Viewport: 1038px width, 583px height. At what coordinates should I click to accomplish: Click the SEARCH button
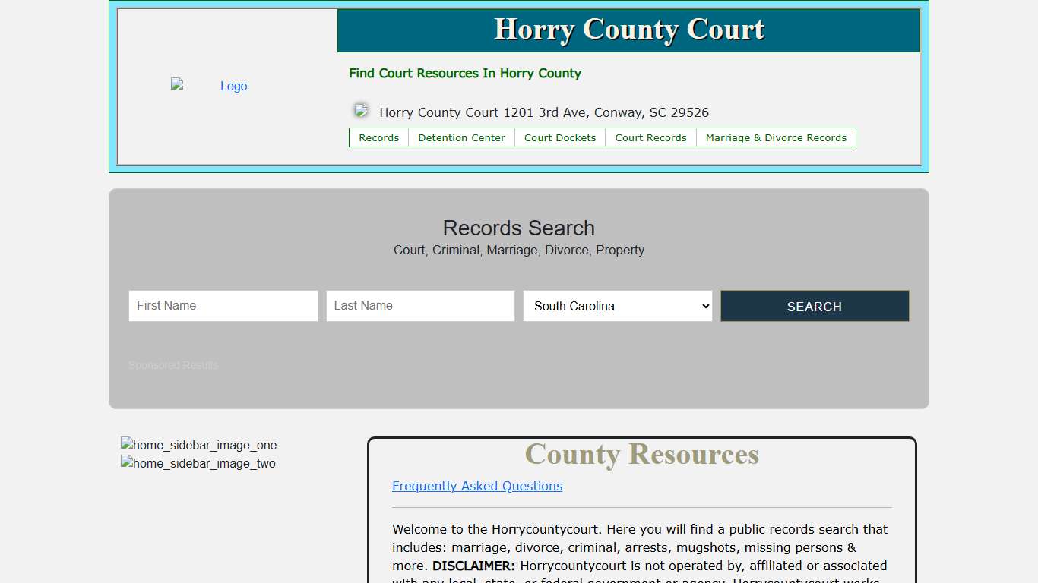click(x=814, y=306)
